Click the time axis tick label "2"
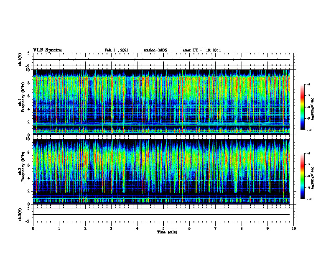331x256 pixels. click(x=85, y=228)
